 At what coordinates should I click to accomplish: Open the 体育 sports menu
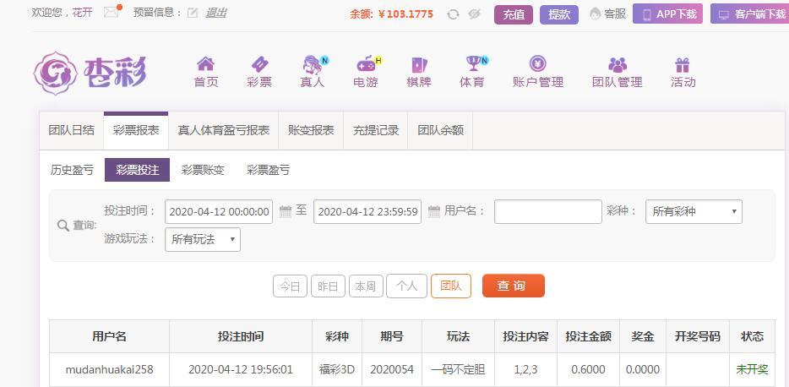pos(473,73)
